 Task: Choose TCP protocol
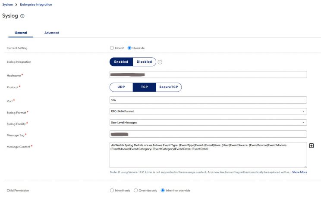tap(145, 87)
